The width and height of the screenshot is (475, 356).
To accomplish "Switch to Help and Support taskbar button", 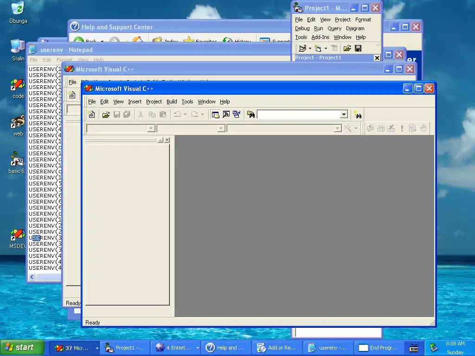I will coord(226,348).
